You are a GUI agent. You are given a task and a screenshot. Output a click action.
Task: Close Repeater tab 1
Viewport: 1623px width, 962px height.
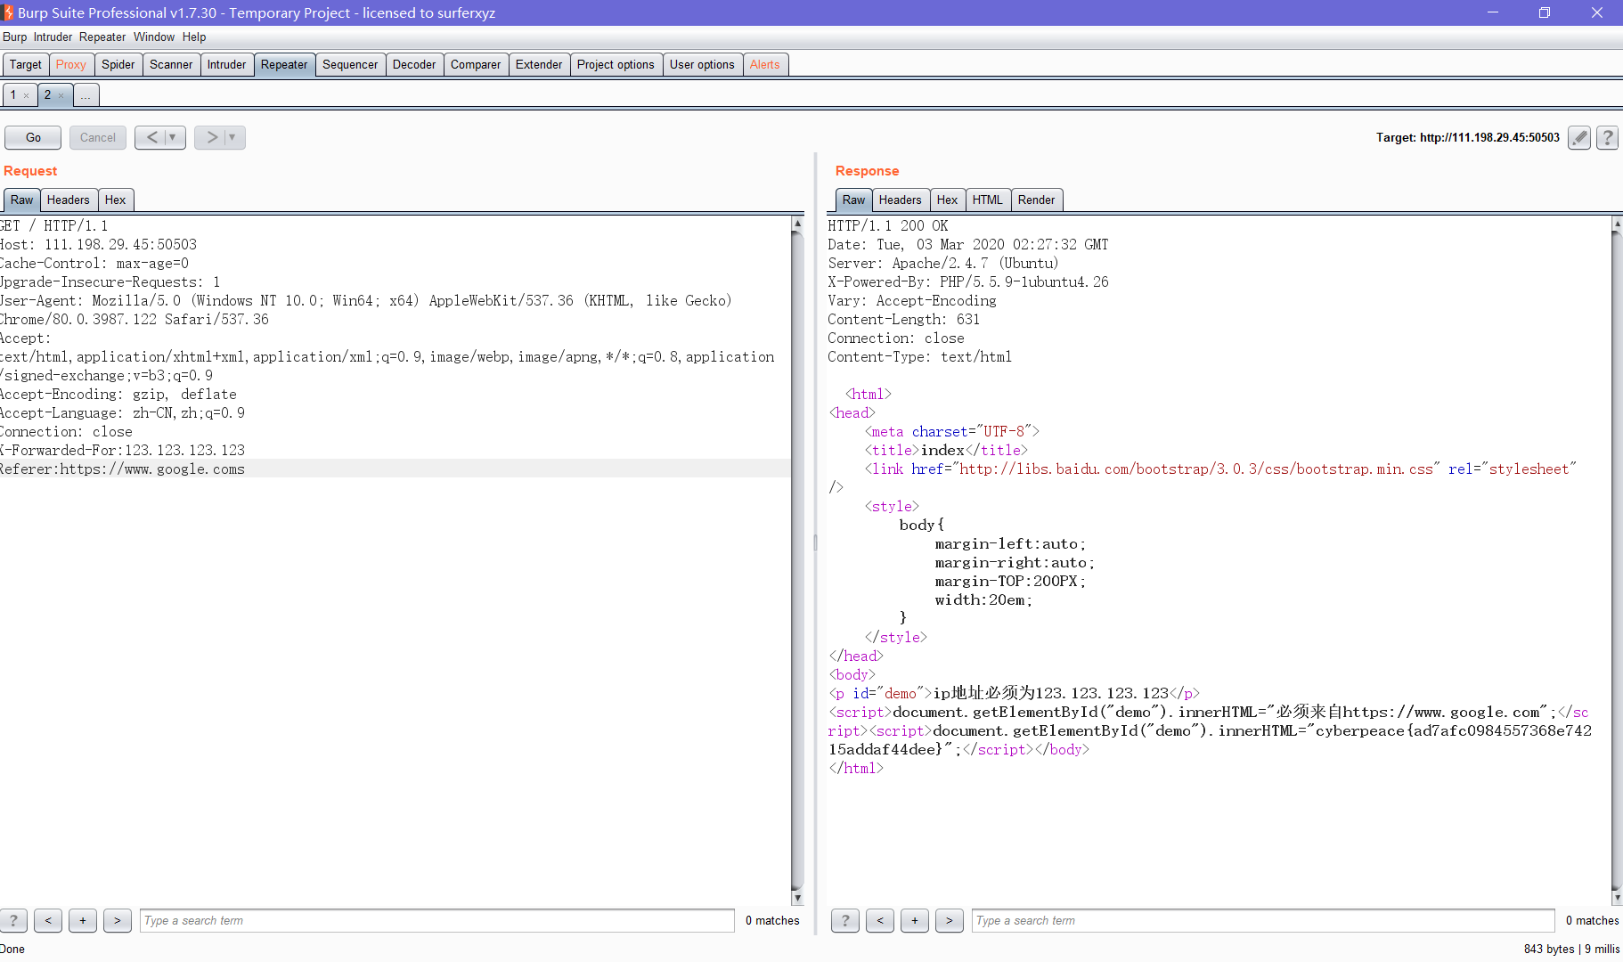click(x=27, y=95)
